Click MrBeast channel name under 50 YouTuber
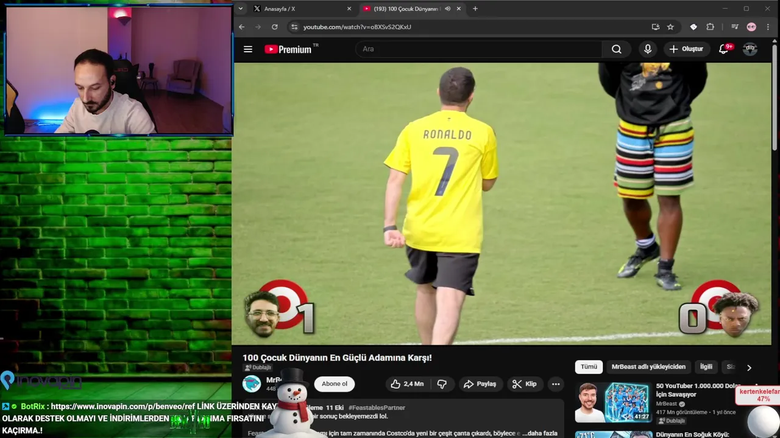The width and height of the screenshot is (780, 438). (x=667, y=404)
